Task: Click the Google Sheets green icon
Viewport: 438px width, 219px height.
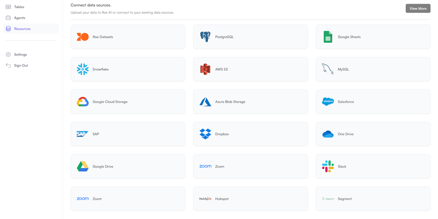Action: pos(328,37)
